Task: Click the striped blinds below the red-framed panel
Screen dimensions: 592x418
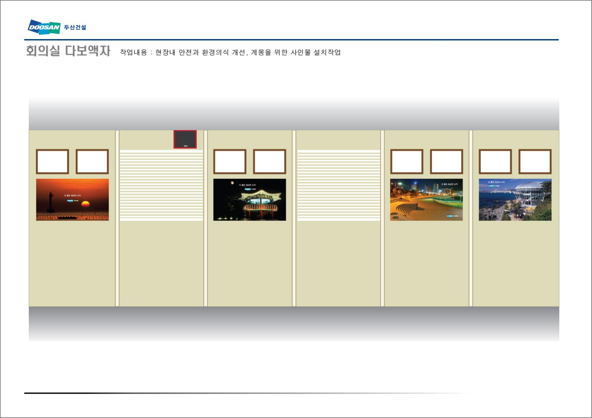Action: 161,185
